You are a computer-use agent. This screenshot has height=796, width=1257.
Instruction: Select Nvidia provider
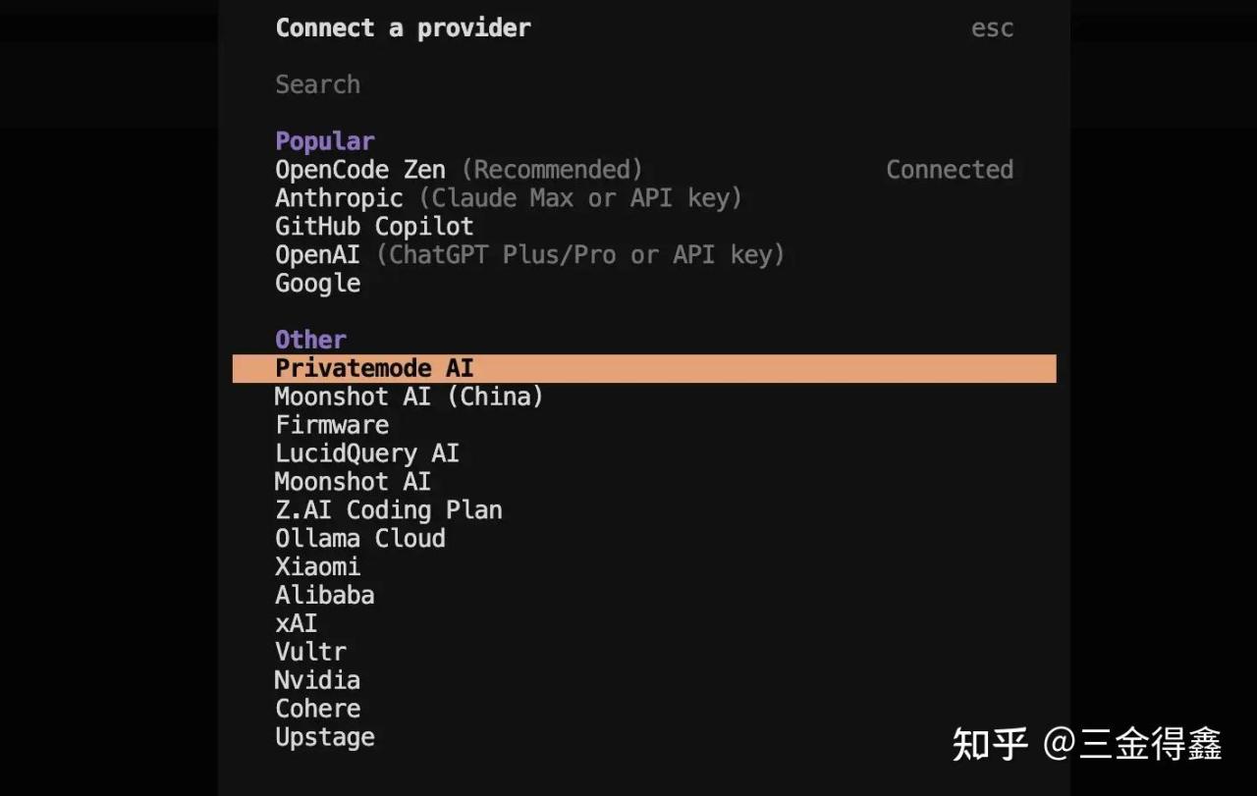[x=317, y=681]
